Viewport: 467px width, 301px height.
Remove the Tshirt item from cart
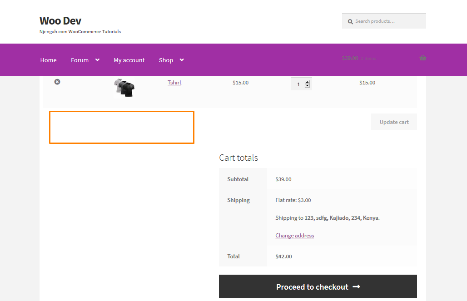click(x=57, y=82)
